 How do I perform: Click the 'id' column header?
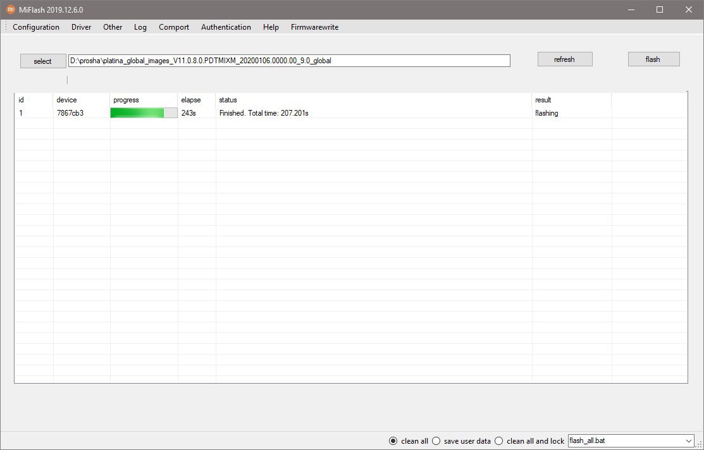click(x=34, y=100)
